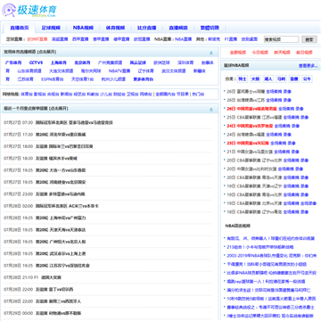Click the 极速体育 site logo

(29, 10)
